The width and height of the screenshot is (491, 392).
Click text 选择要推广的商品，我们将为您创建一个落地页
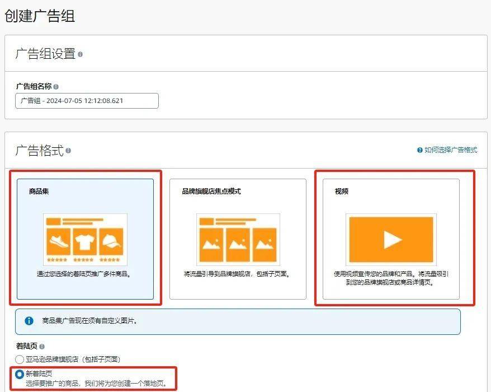97,384
